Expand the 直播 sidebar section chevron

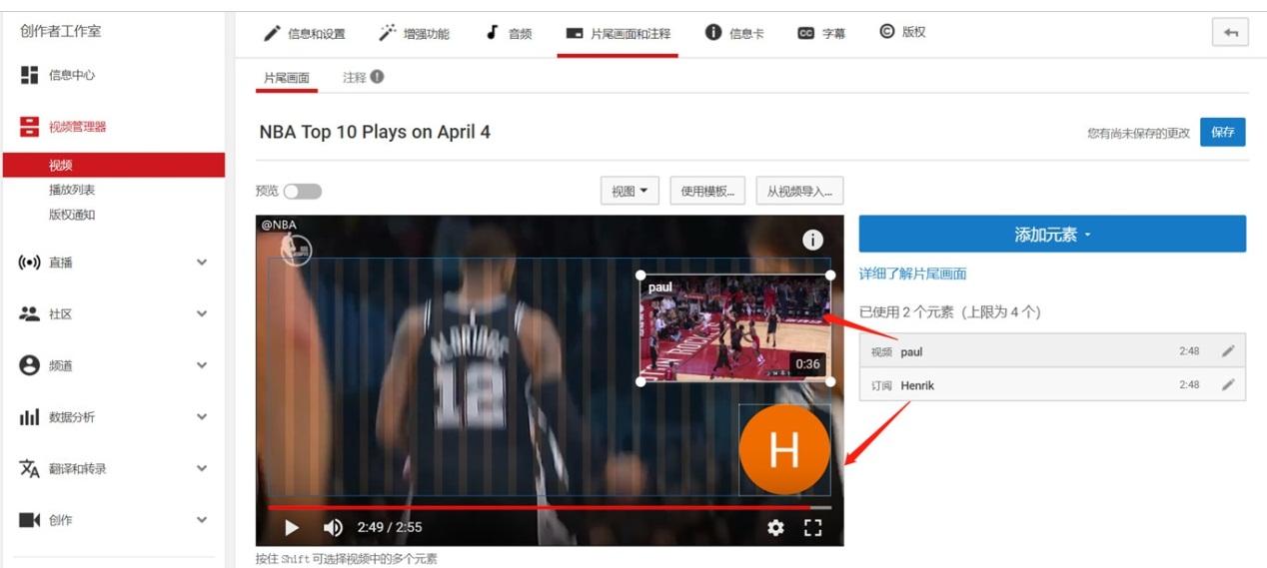[x=202, y=263]
